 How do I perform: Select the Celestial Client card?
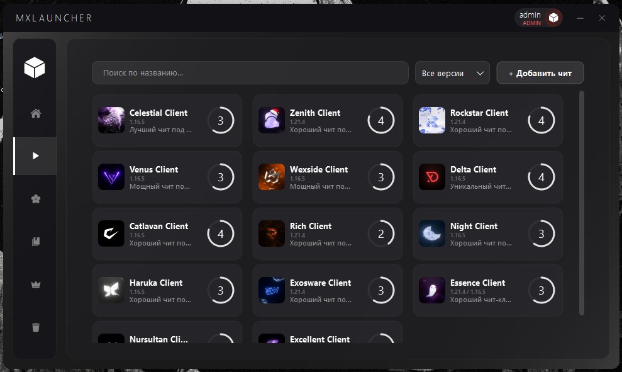(167, 120)
